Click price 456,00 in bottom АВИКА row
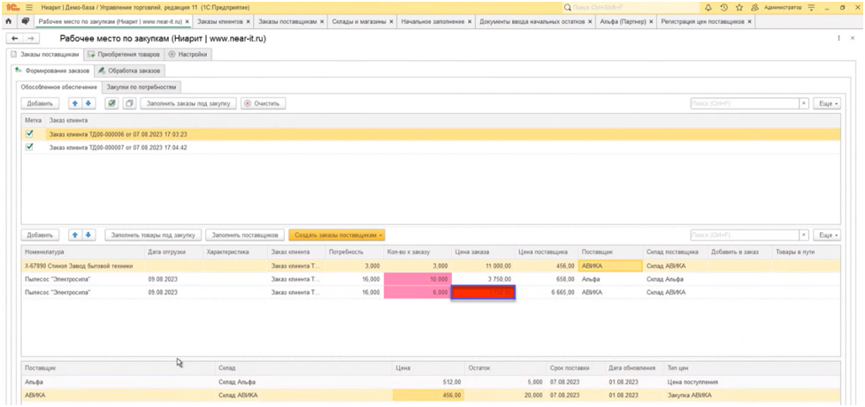865x407 pixels. click(428, 395)
